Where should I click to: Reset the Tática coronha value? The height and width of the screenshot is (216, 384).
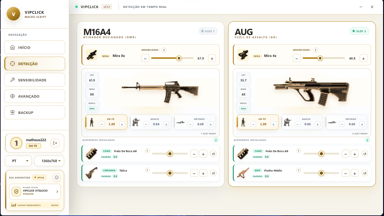coord(213,173)
